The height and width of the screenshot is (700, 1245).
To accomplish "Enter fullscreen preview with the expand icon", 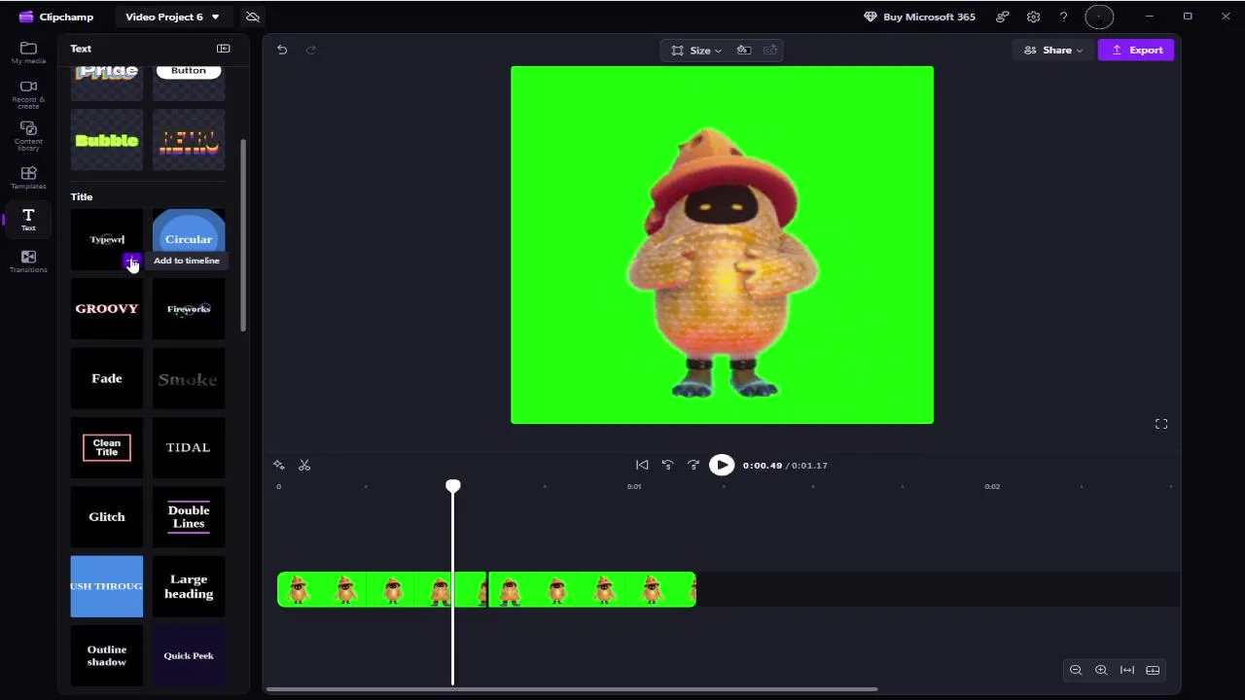I will coord(1161,424).
